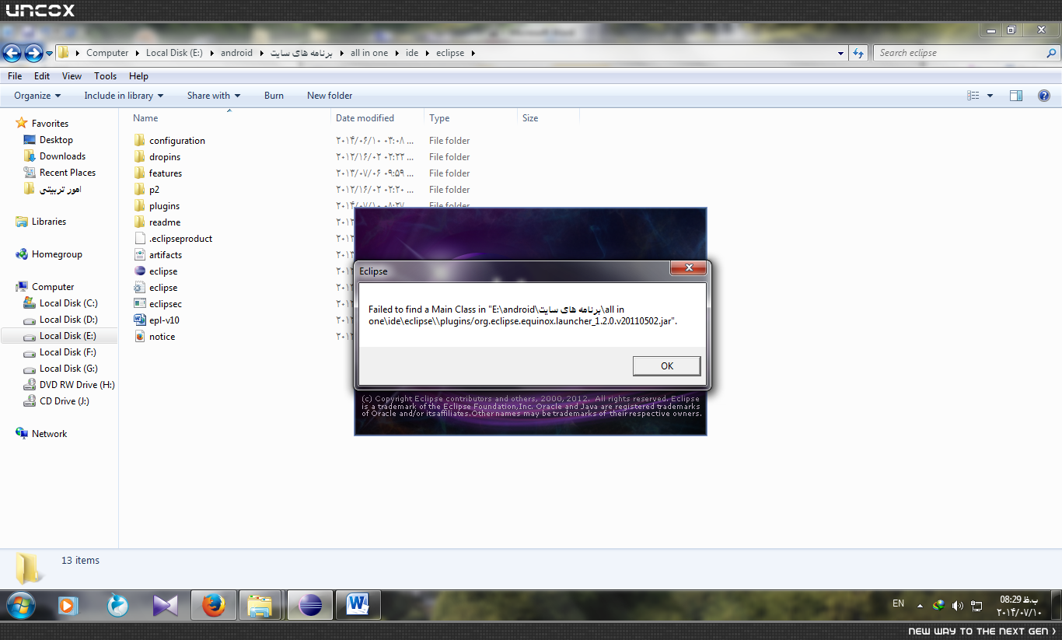Open the Organize dropdown
Screen dimensions: 1062x640
point(37,96)
